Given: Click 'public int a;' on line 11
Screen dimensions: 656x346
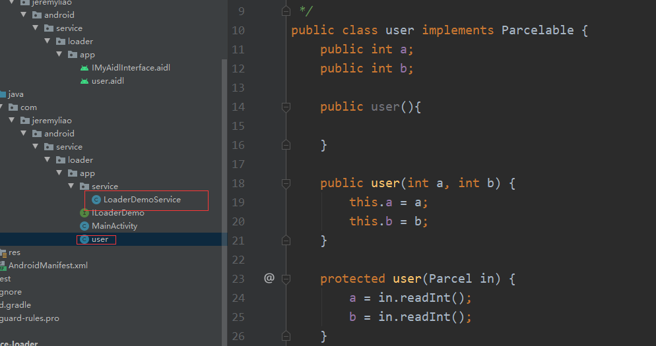Looking at the screenshot, I should tap(367, 49).
